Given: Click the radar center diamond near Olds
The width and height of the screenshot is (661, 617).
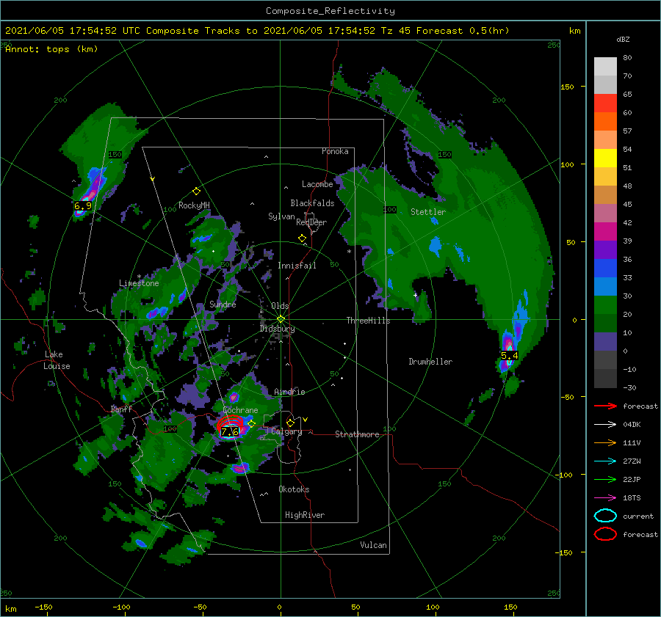Looking at the screenshot, I should tap(281, 319).
